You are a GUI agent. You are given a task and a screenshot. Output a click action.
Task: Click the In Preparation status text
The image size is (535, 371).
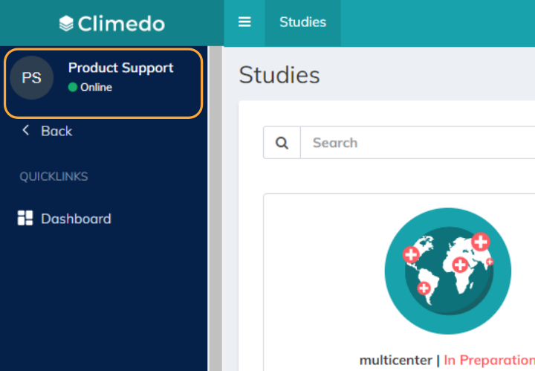[489, 360]
